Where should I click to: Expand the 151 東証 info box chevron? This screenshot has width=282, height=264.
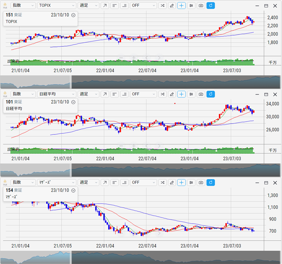click(x=73, y=15)
